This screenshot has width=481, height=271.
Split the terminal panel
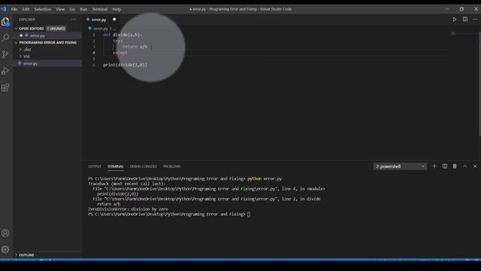coord(444,166)
